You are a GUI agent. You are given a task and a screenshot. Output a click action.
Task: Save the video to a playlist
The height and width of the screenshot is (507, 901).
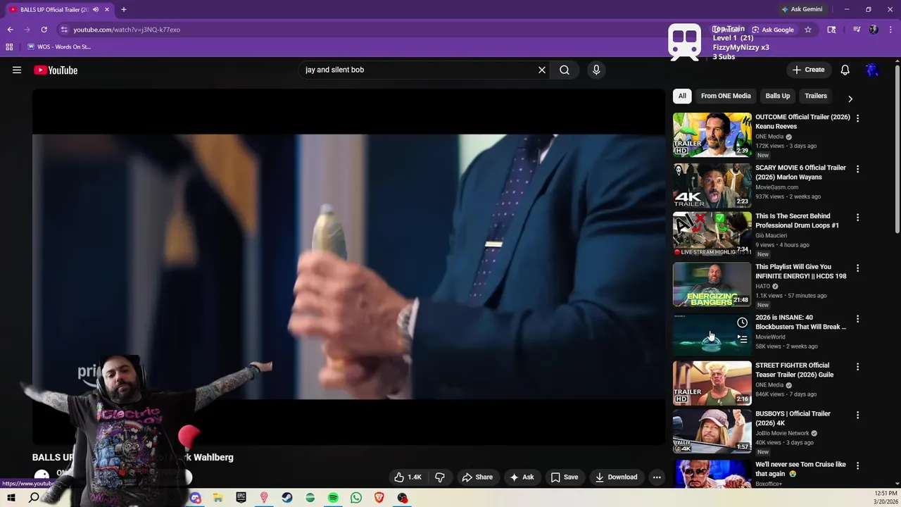(x=565, y=477)
